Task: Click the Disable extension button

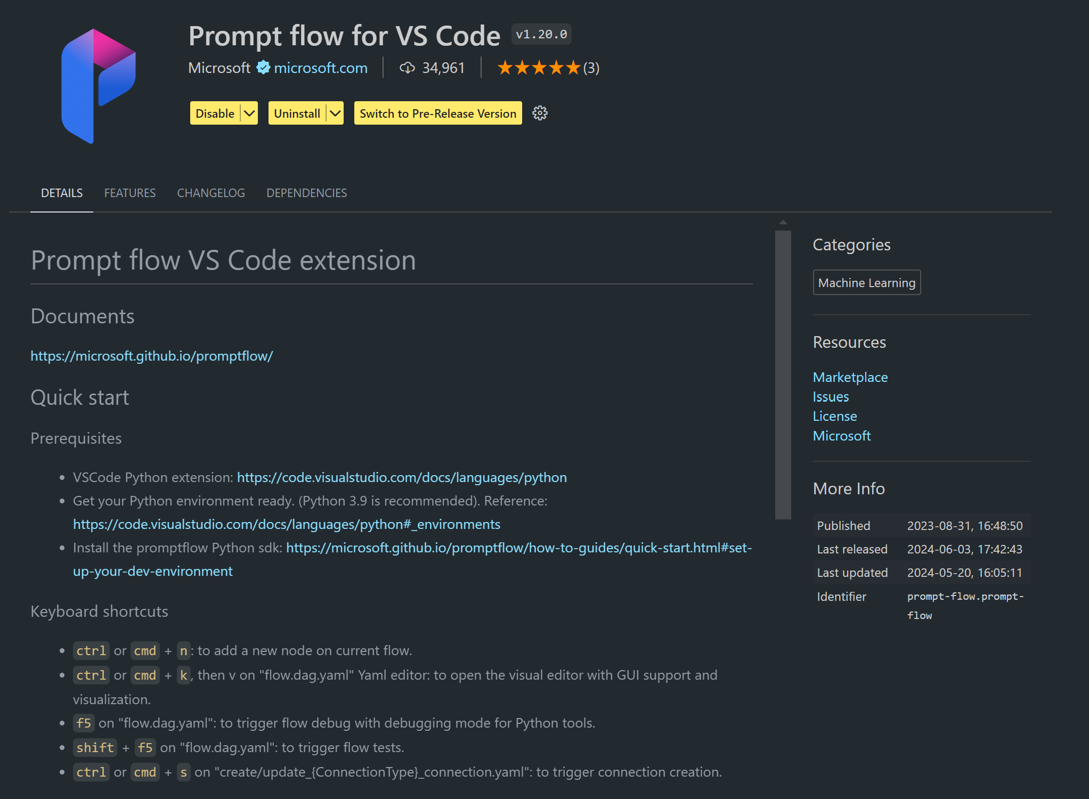Action: click(215, 113)
